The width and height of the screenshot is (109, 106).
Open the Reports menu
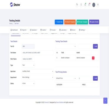[24, 30]
